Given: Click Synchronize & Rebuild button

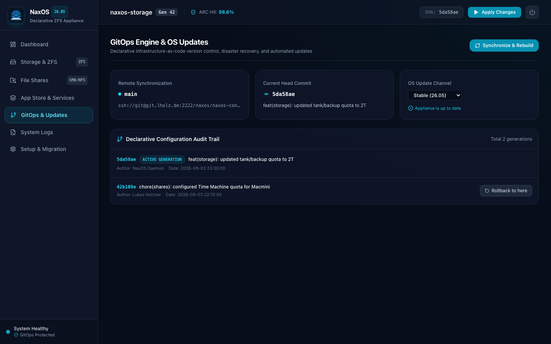Looking at the screenshot, I should (x=504, y=45).
